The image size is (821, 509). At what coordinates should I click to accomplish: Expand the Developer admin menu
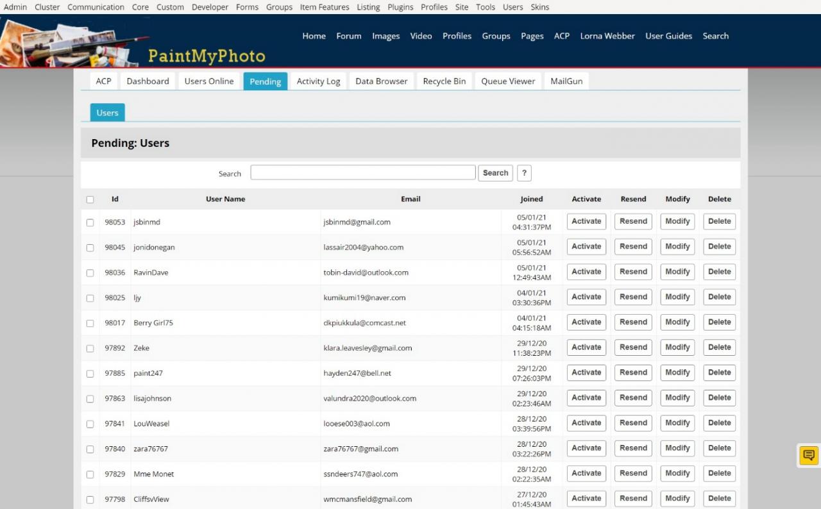(210, 7)
